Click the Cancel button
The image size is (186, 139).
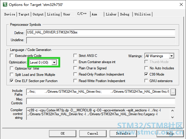(x=93, y=133)
